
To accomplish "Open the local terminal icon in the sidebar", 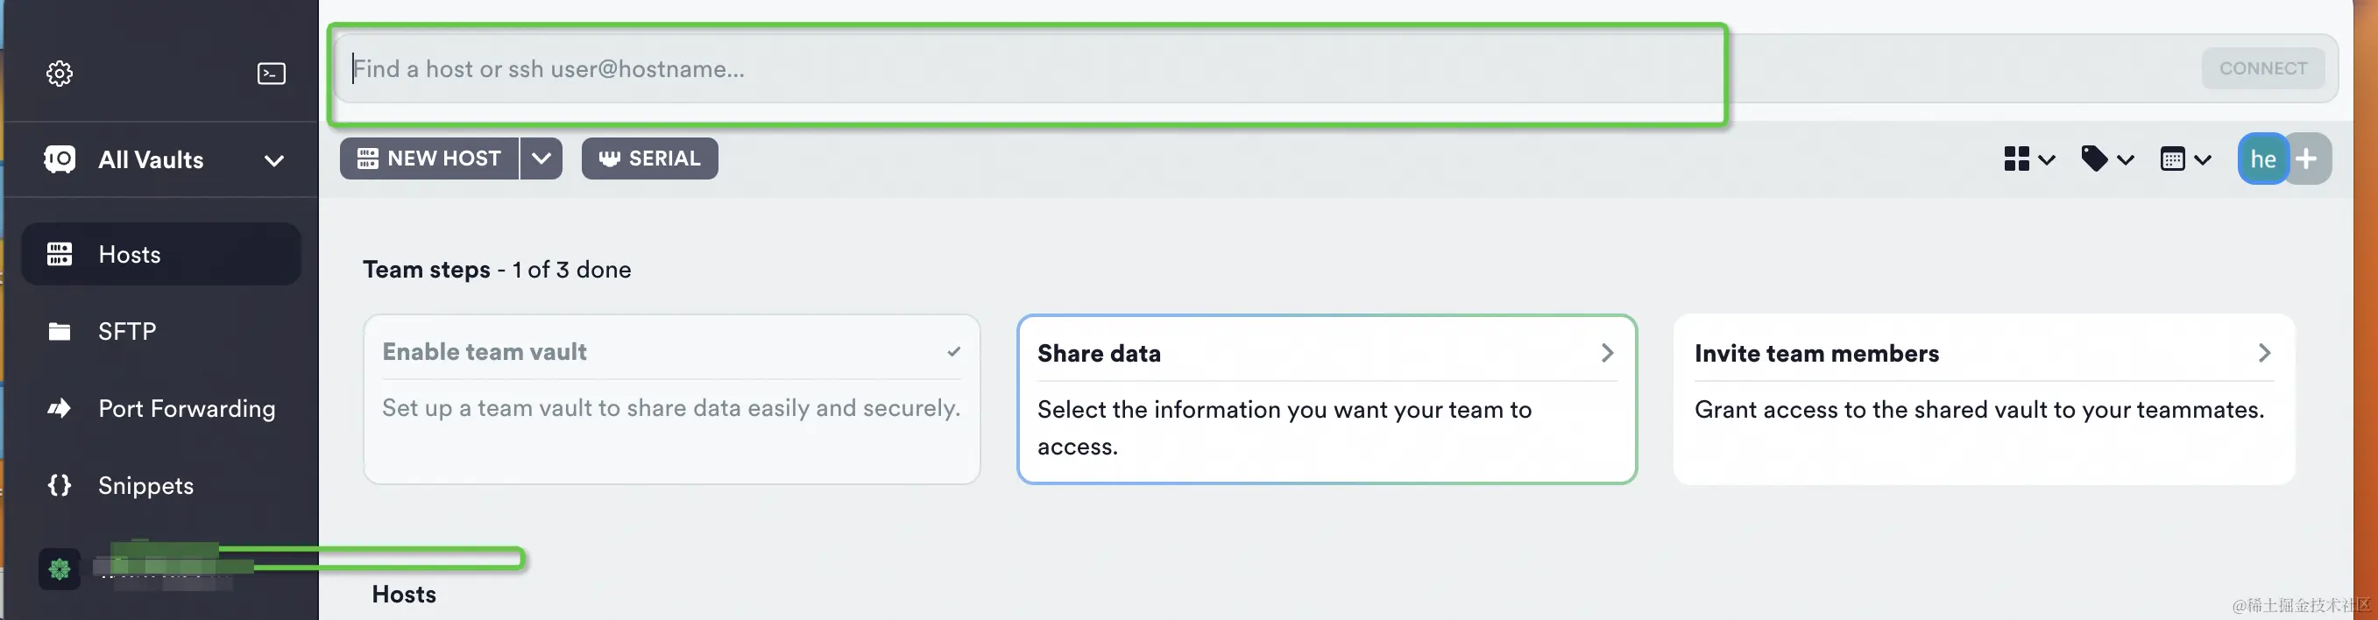I will tap(271, 73).
